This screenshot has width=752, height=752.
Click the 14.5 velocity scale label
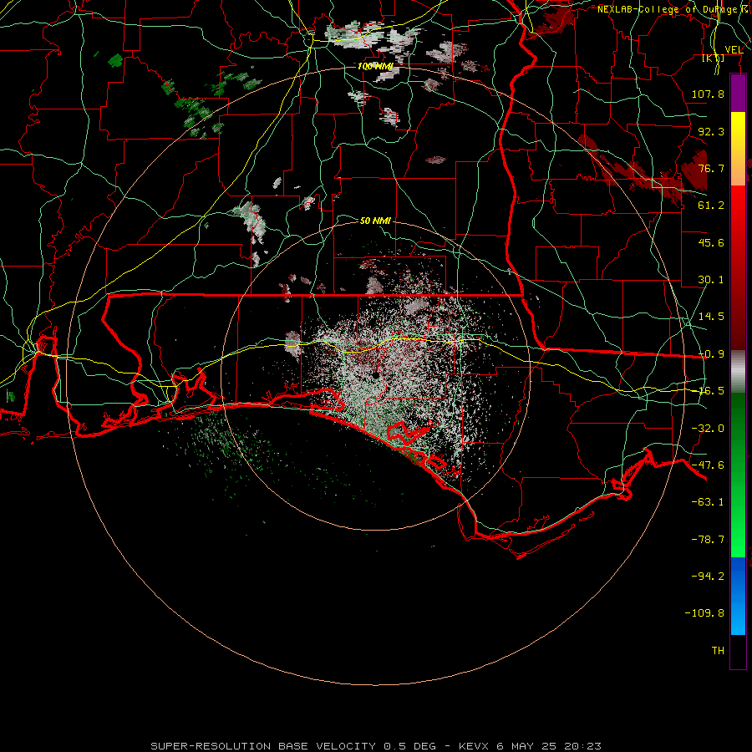click(711, 317)
